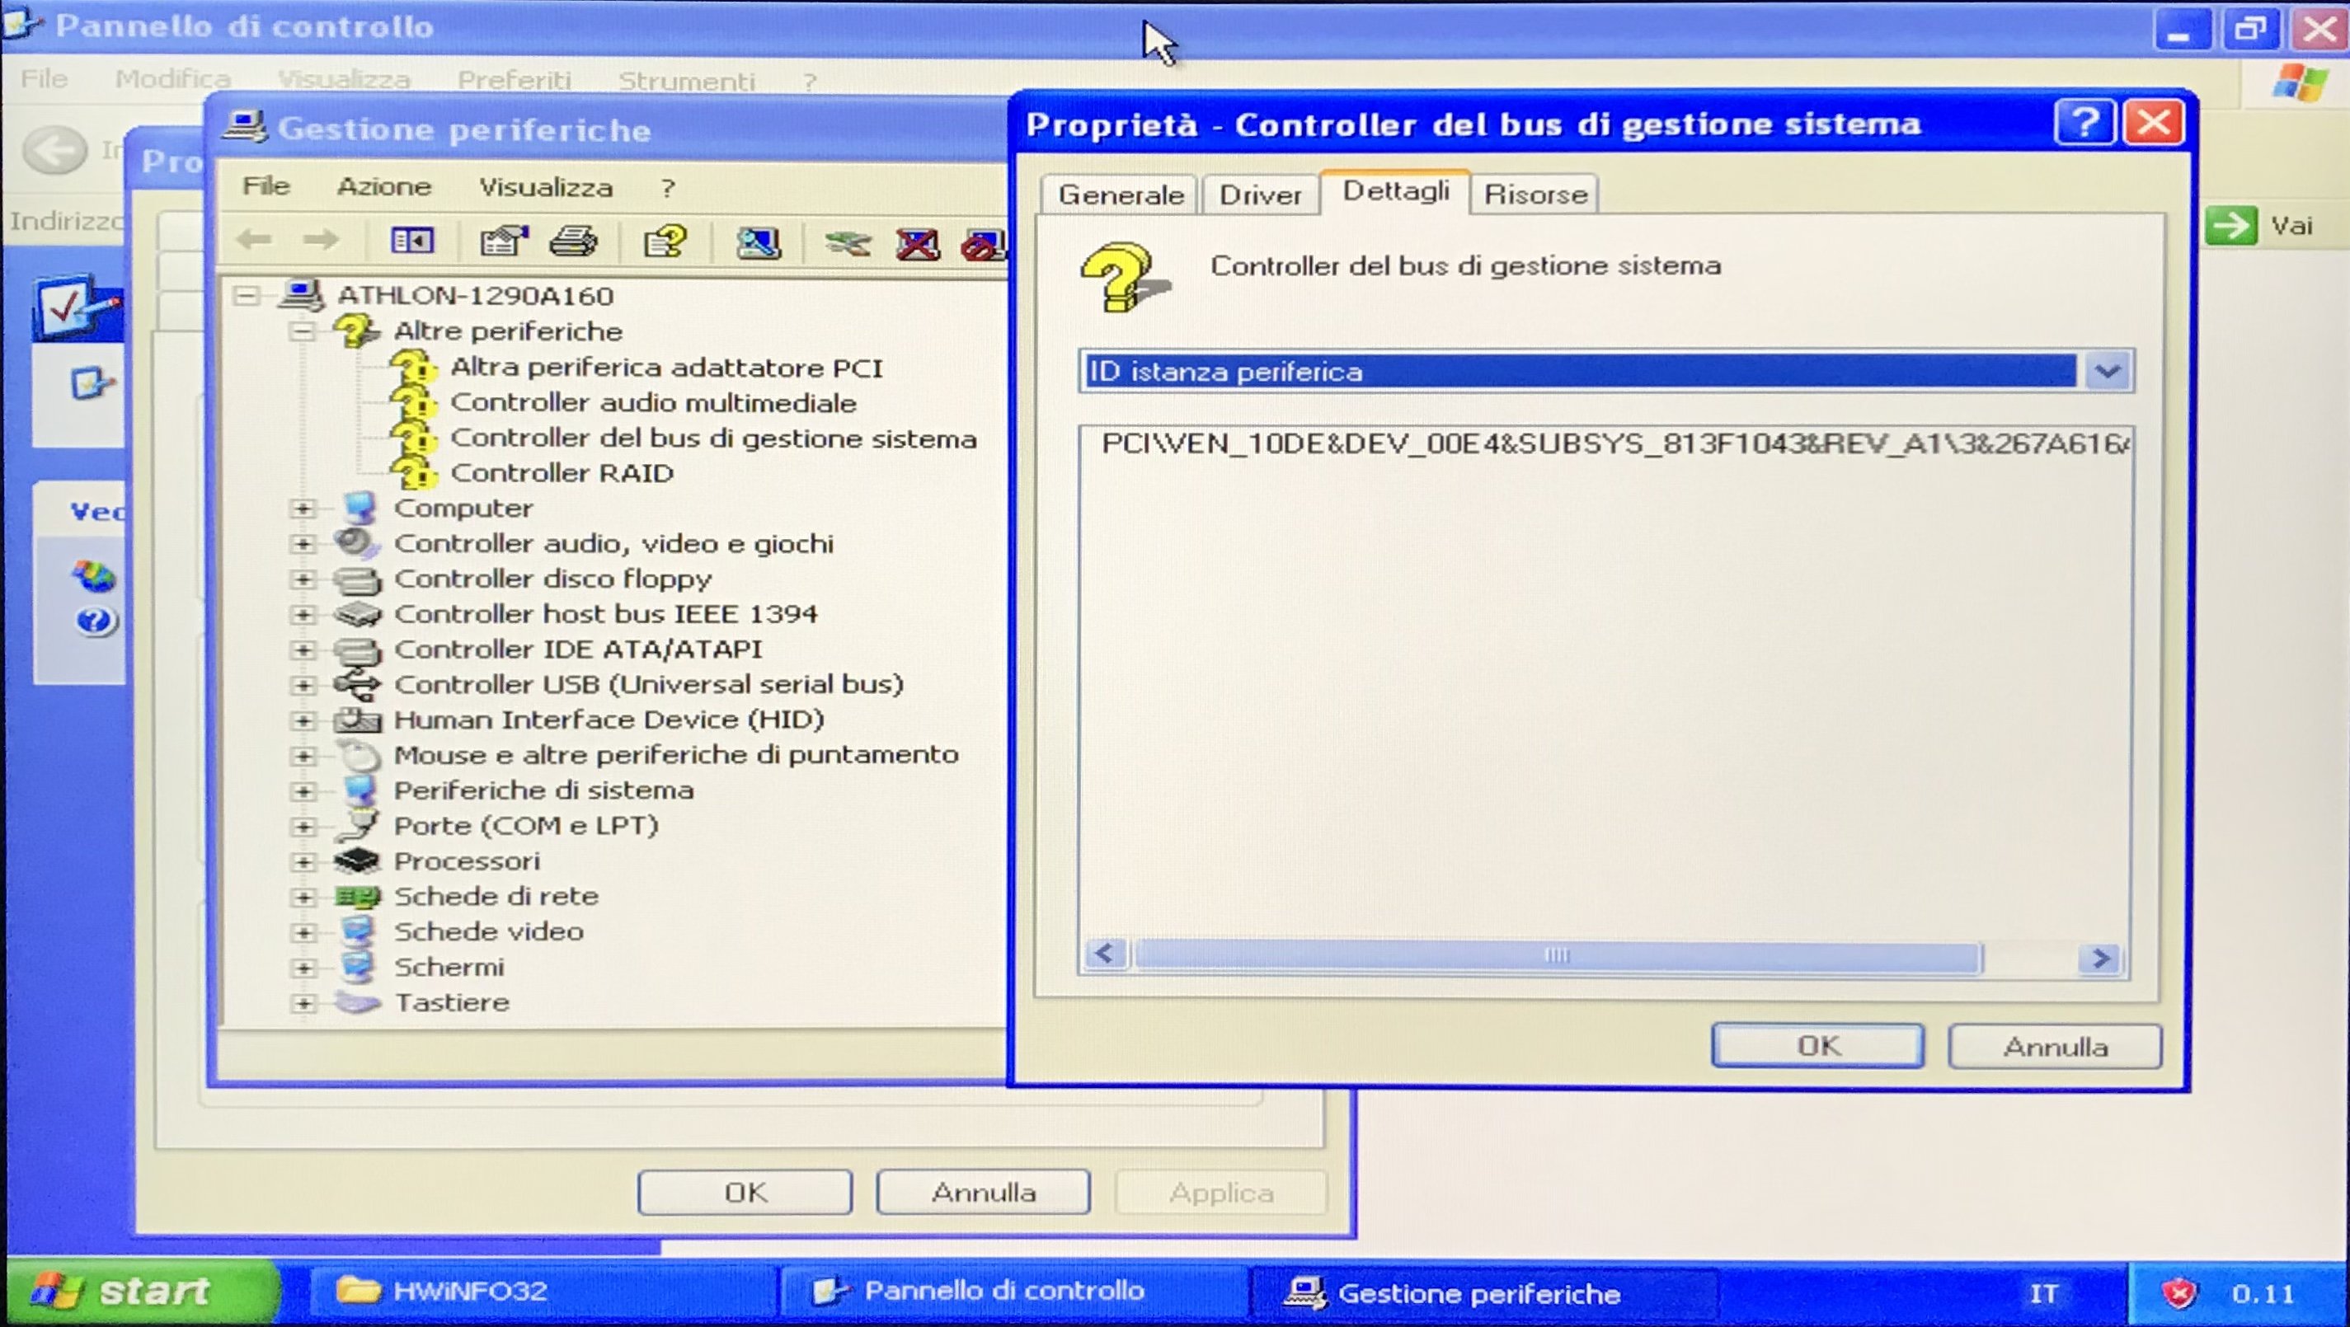
Task: Click the help question-mark toolbar icon
Action: coord(665,241)
